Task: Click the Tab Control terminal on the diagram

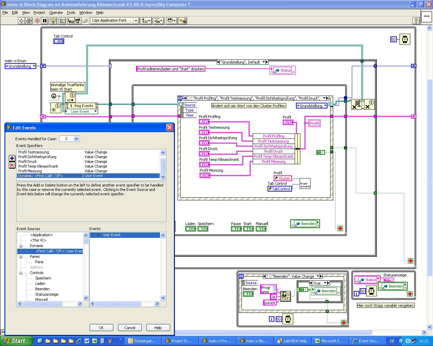Action: coord(59,41)
